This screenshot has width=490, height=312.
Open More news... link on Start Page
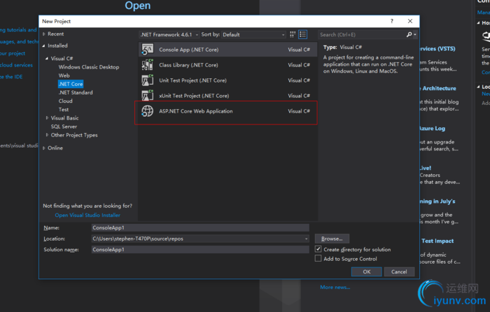[x=335, y=287]
